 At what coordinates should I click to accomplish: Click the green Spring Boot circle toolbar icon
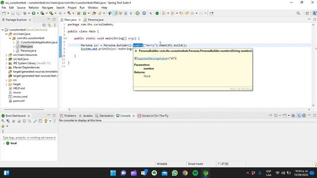157,13
